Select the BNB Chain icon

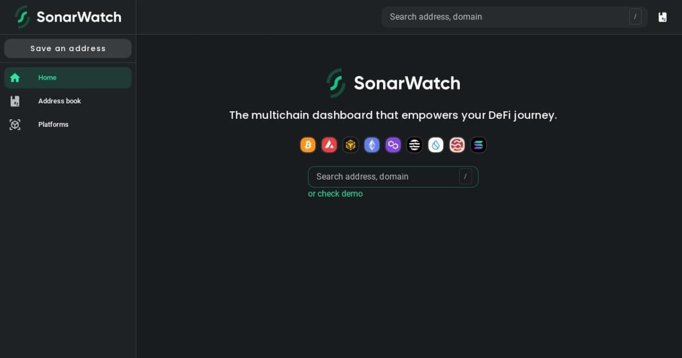(x=351, y=145)
